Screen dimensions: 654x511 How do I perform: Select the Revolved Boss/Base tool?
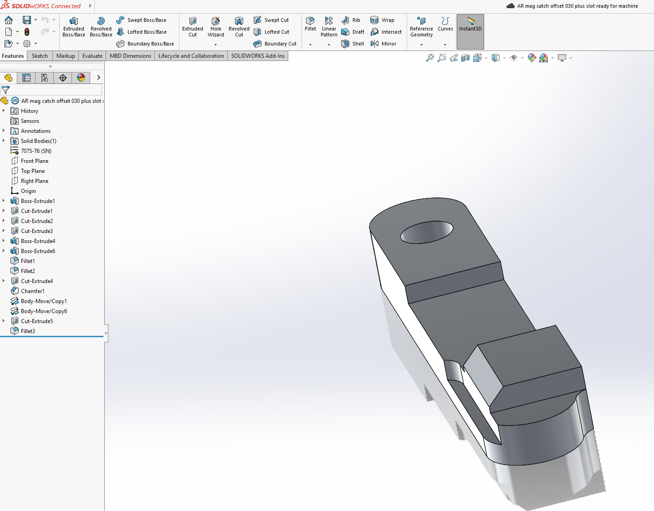click(101, 27)
